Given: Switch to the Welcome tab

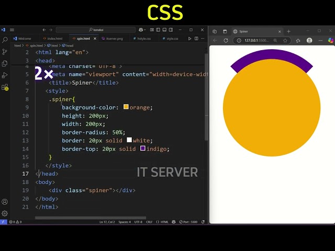Looking at the screenshot, I should [x=22, y=39].
